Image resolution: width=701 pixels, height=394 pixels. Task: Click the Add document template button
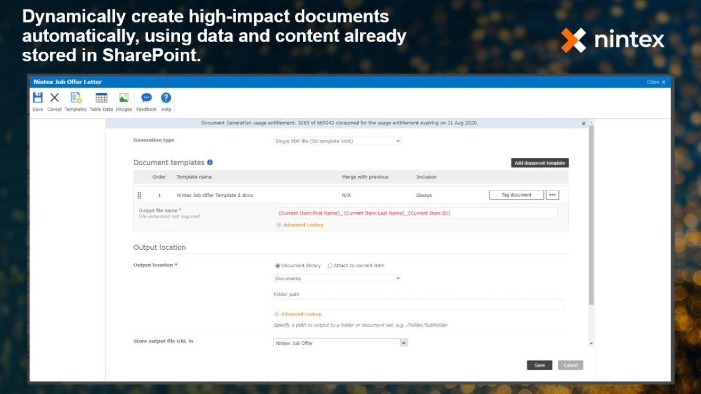tap(540, 163)
